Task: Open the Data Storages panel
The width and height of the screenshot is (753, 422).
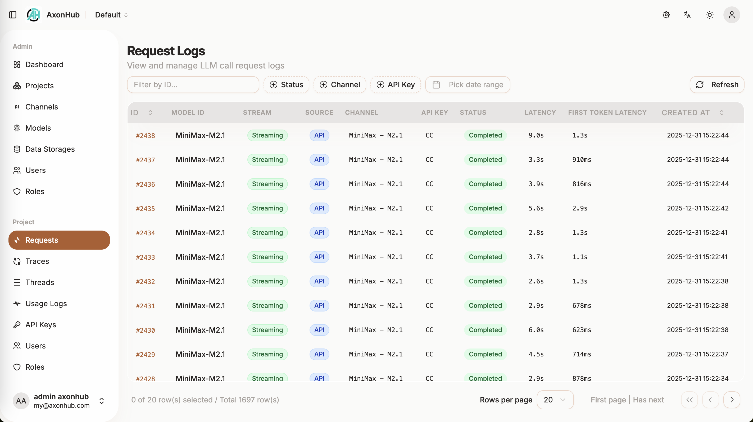Action: click(x=50, y=149)
